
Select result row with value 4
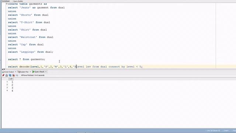pos(12,91)
